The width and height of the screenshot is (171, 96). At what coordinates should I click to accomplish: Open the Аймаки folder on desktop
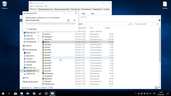coord(165,5)
